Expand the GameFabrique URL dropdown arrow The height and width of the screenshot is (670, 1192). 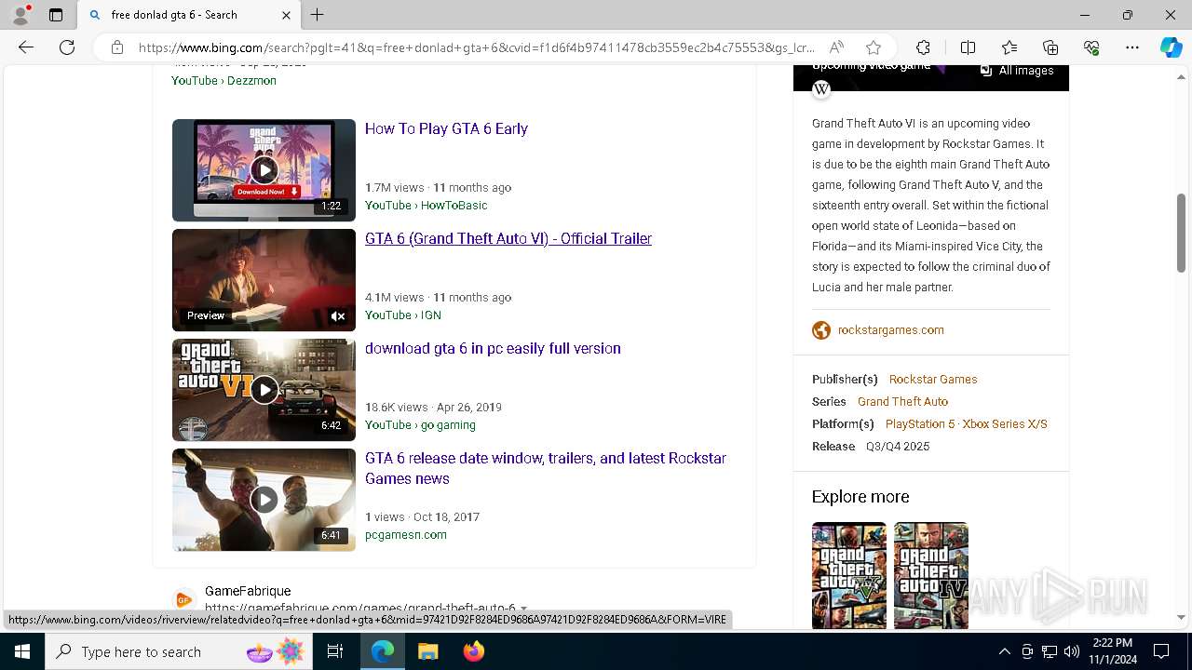click(523, 608)
